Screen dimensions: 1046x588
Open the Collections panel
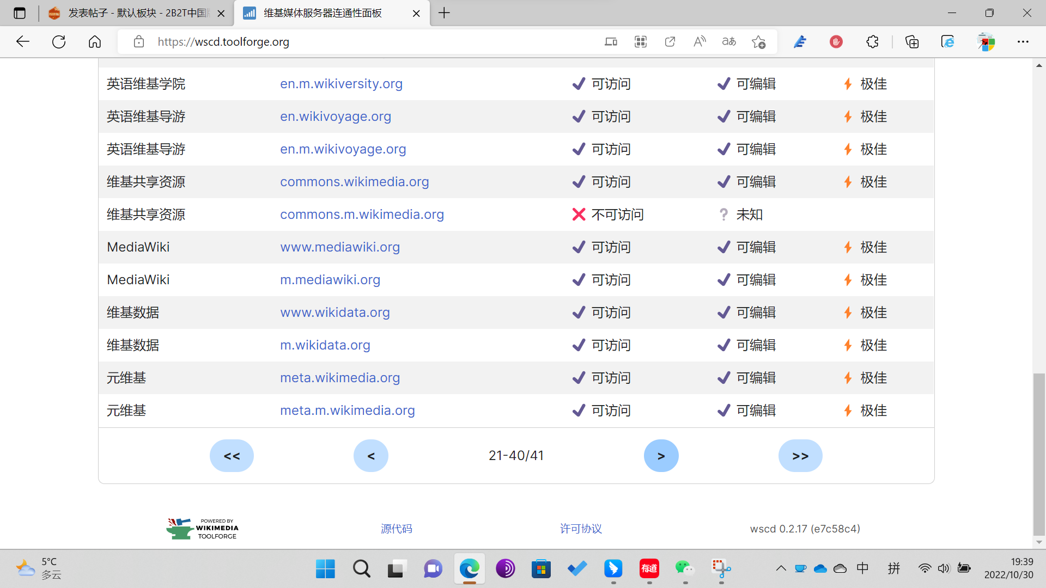(912, 41)
